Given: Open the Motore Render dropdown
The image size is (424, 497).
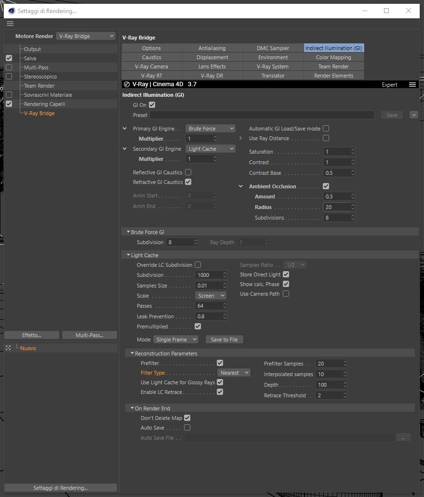Looking at the screenshot, I should point(86,36).
